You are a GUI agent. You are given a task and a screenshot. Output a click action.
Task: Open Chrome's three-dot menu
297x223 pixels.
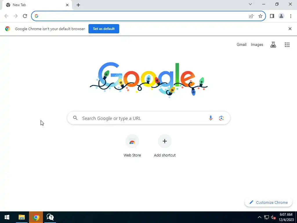tap(291, 16)
